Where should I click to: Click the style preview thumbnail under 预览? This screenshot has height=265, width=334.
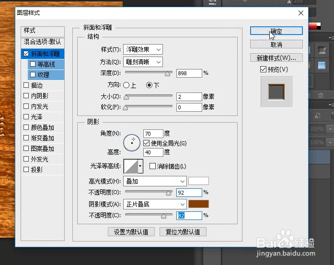(276, 92)
